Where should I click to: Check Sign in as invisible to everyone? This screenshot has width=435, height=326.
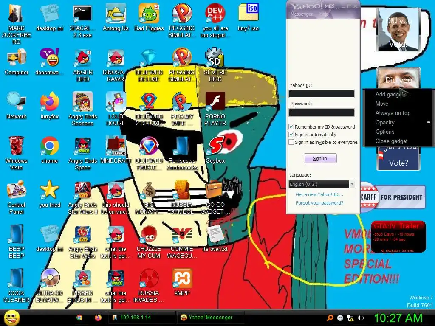pyautogui.click(x=291, y=142)
